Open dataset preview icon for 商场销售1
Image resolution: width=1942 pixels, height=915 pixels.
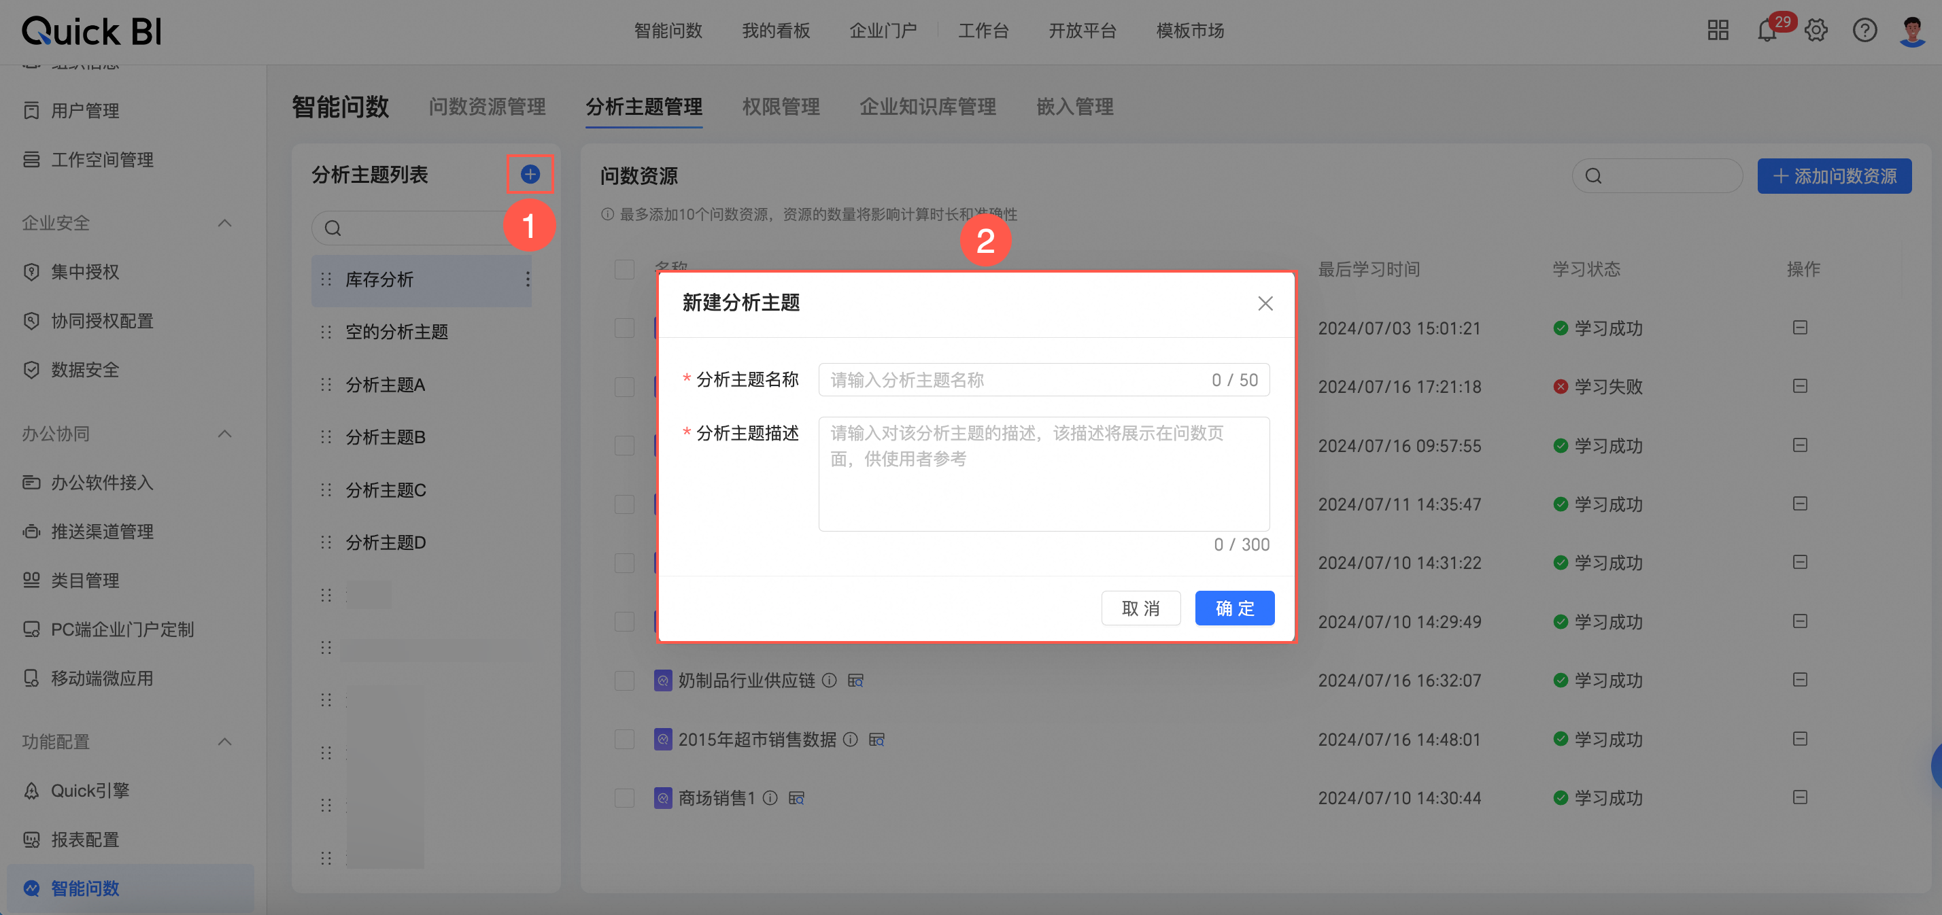click(x=796, y=798)
